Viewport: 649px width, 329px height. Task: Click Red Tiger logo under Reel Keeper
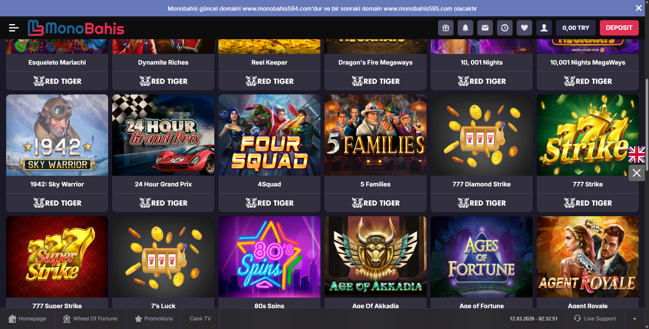270,81
